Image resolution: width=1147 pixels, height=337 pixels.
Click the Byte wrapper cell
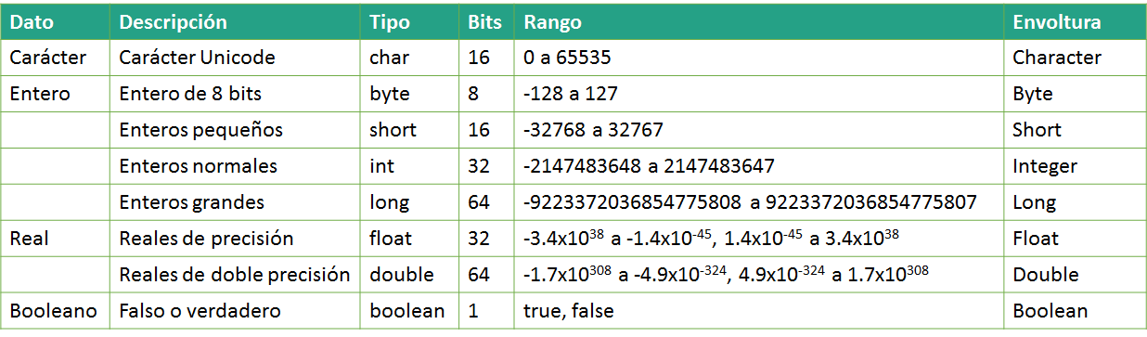[x=1075, y=94]
